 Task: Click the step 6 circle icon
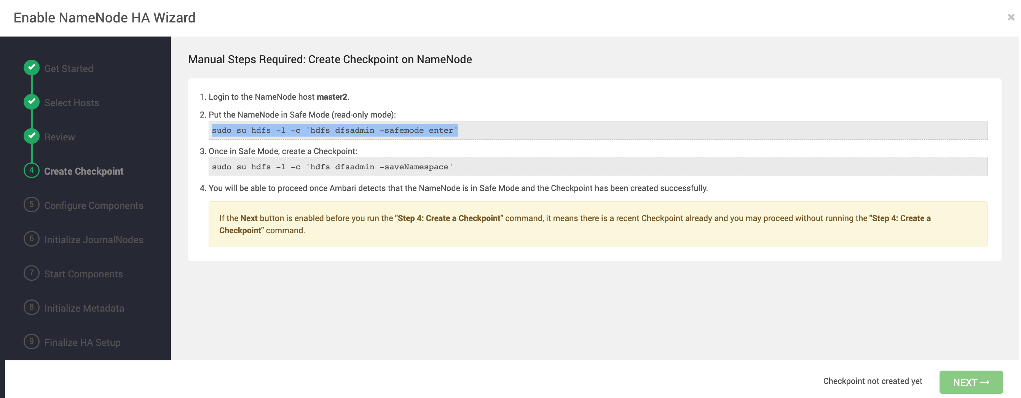coord(32,239)
